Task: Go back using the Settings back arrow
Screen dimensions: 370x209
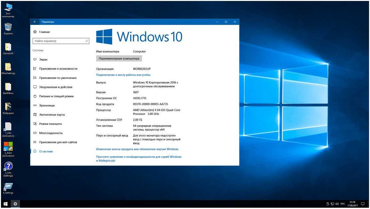Action: coord(35,22)
